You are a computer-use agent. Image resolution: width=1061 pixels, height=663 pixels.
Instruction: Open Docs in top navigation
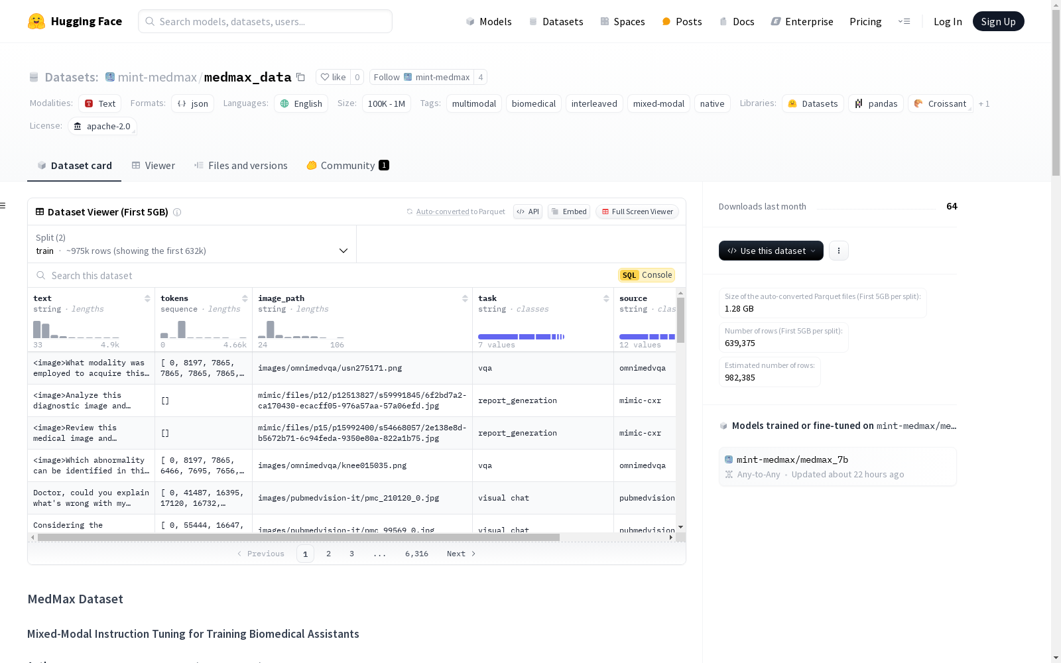(737, 21)
